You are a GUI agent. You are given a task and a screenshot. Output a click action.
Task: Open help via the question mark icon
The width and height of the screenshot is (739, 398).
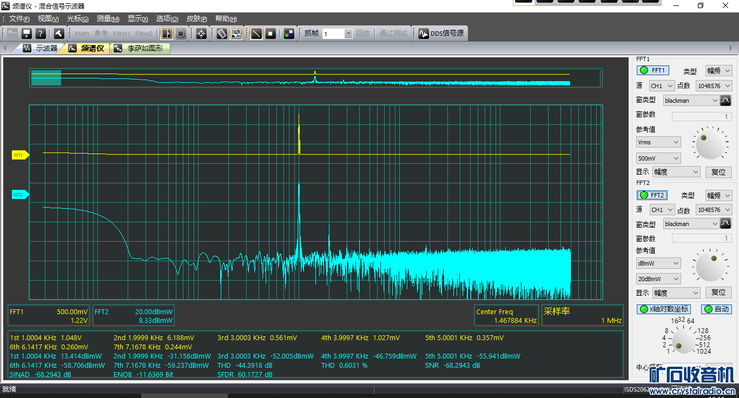click(x=40, y=34)
